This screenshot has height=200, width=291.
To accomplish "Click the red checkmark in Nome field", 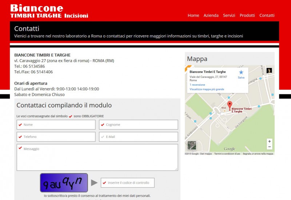I will click(20, 125).
